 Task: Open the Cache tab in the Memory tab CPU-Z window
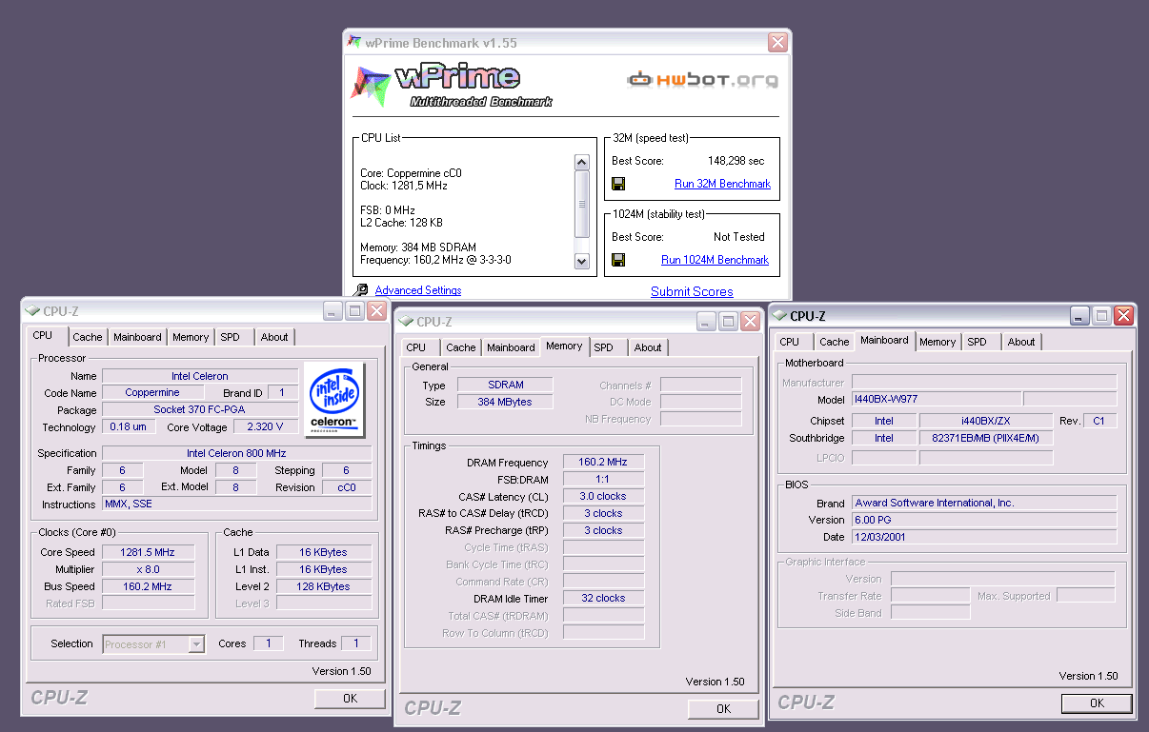click(x=461, y=347)
